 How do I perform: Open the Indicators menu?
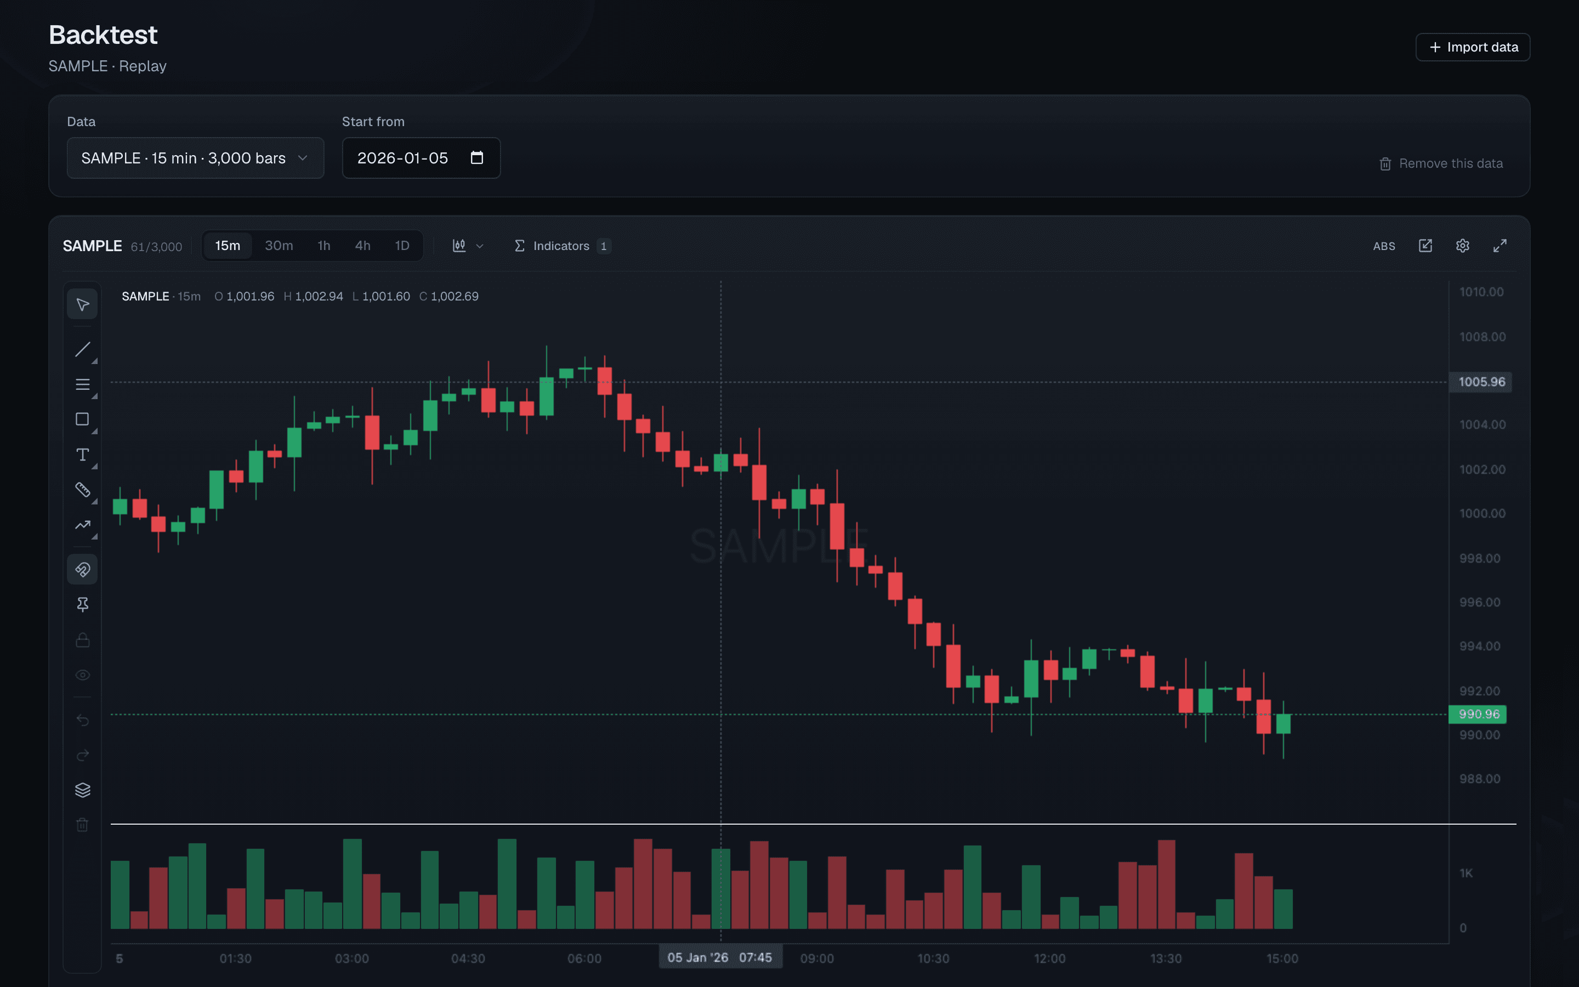click(x=563, y=246)
